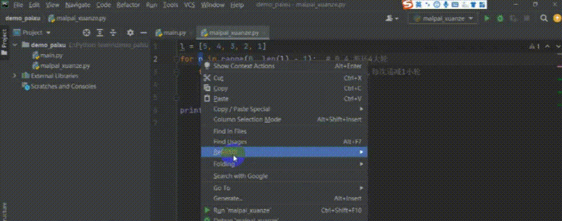Open the Help menu
Viewport: 562px width, 221px height.
[x=237, y=5]
